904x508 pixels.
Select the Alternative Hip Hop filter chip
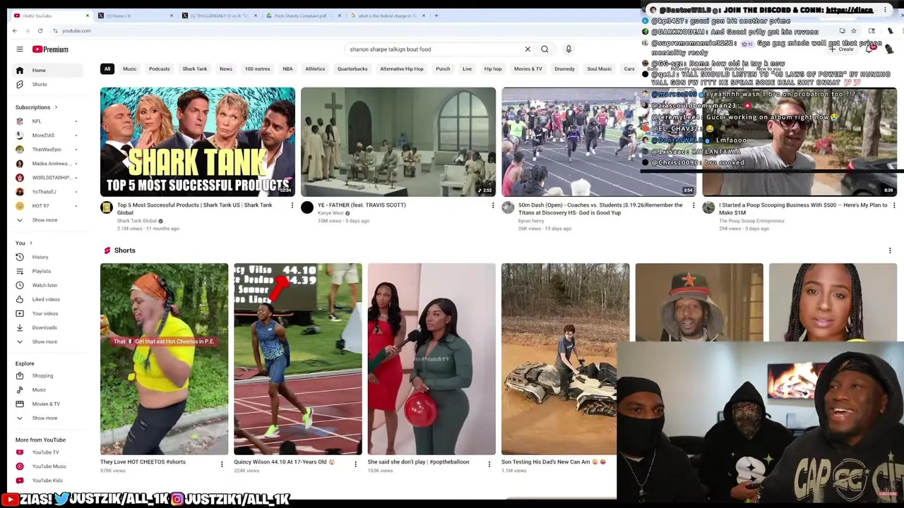tap(402, 68)
